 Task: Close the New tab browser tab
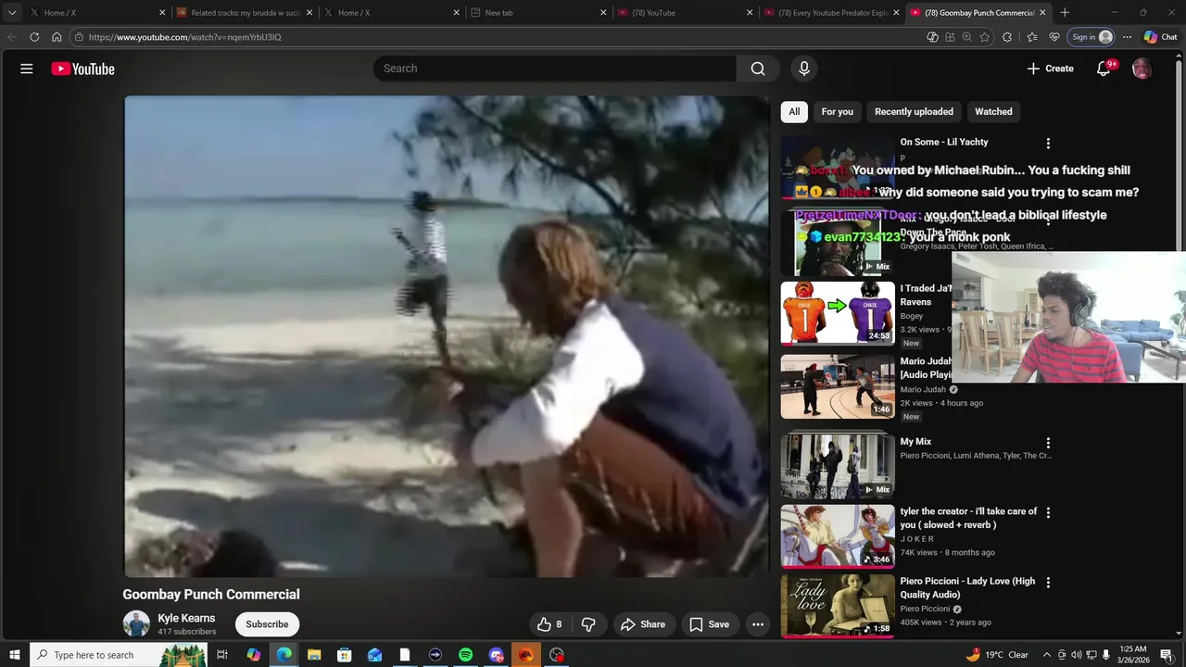coord(603,13)
